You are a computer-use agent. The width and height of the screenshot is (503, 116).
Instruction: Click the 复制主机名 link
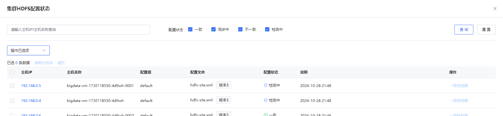(44, 63)
